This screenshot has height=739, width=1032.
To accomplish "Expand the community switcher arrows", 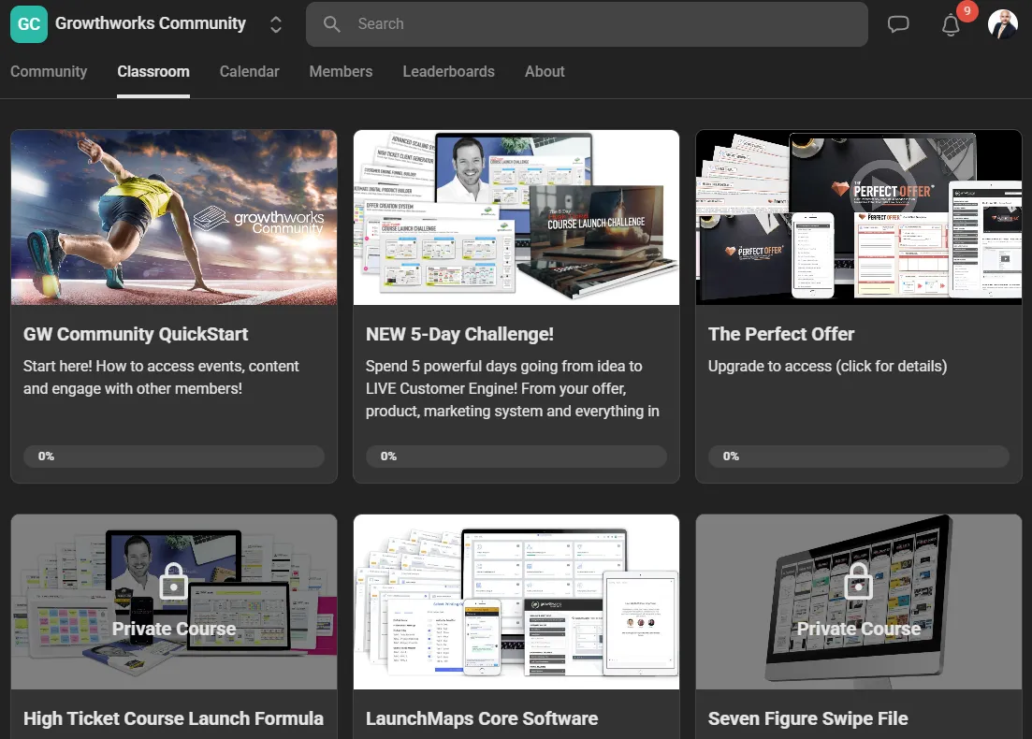I will point(276,24).
